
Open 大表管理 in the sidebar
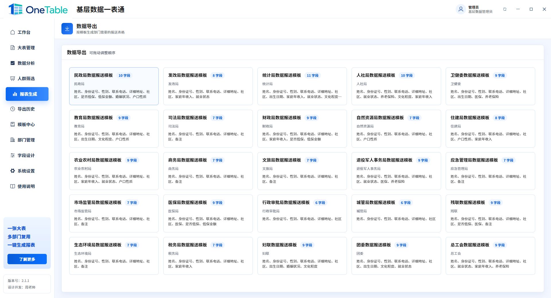(x=27, y=48)
